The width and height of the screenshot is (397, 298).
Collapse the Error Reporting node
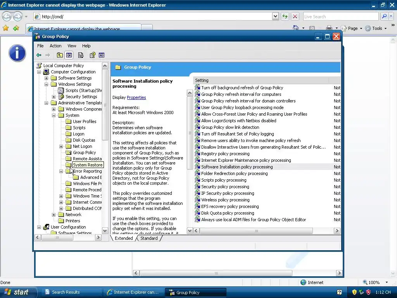[x=61, y=171]
